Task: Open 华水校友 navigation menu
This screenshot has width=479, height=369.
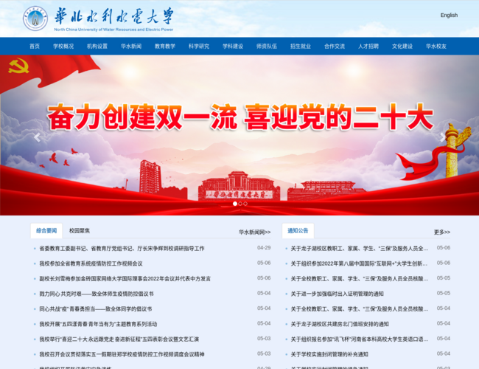Action: tap(436, 46)
